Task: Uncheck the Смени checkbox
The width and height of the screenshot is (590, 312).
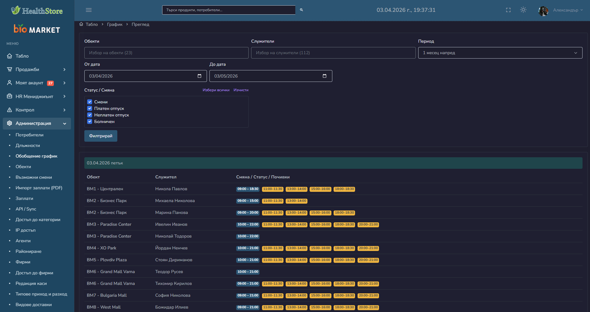Action: (90, 102)
